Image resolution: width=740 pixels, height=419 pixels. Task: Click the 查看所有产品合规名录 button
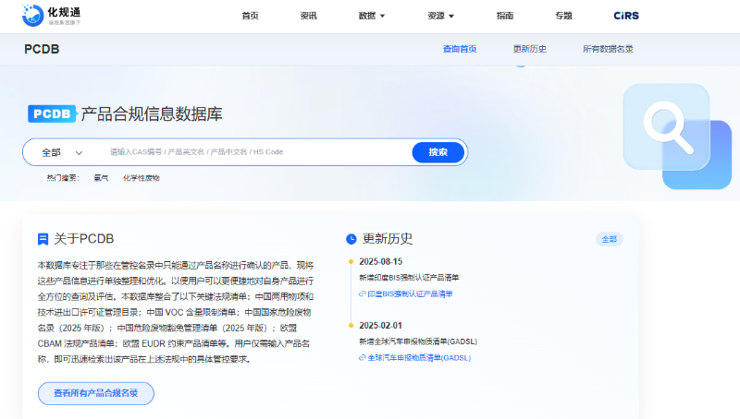[96, 393]
